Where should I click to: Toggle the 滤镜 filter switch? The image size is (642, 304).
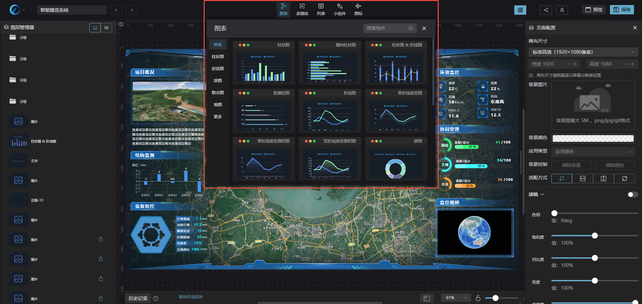point(632,195)
